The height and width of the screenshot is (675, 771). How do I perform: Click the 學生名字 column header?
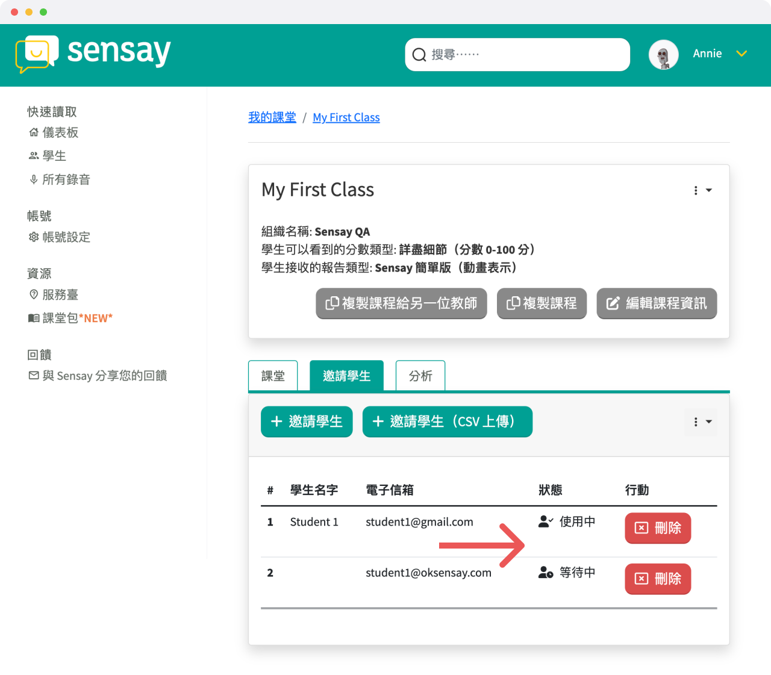pyautogui.click(x=314, y=490)
